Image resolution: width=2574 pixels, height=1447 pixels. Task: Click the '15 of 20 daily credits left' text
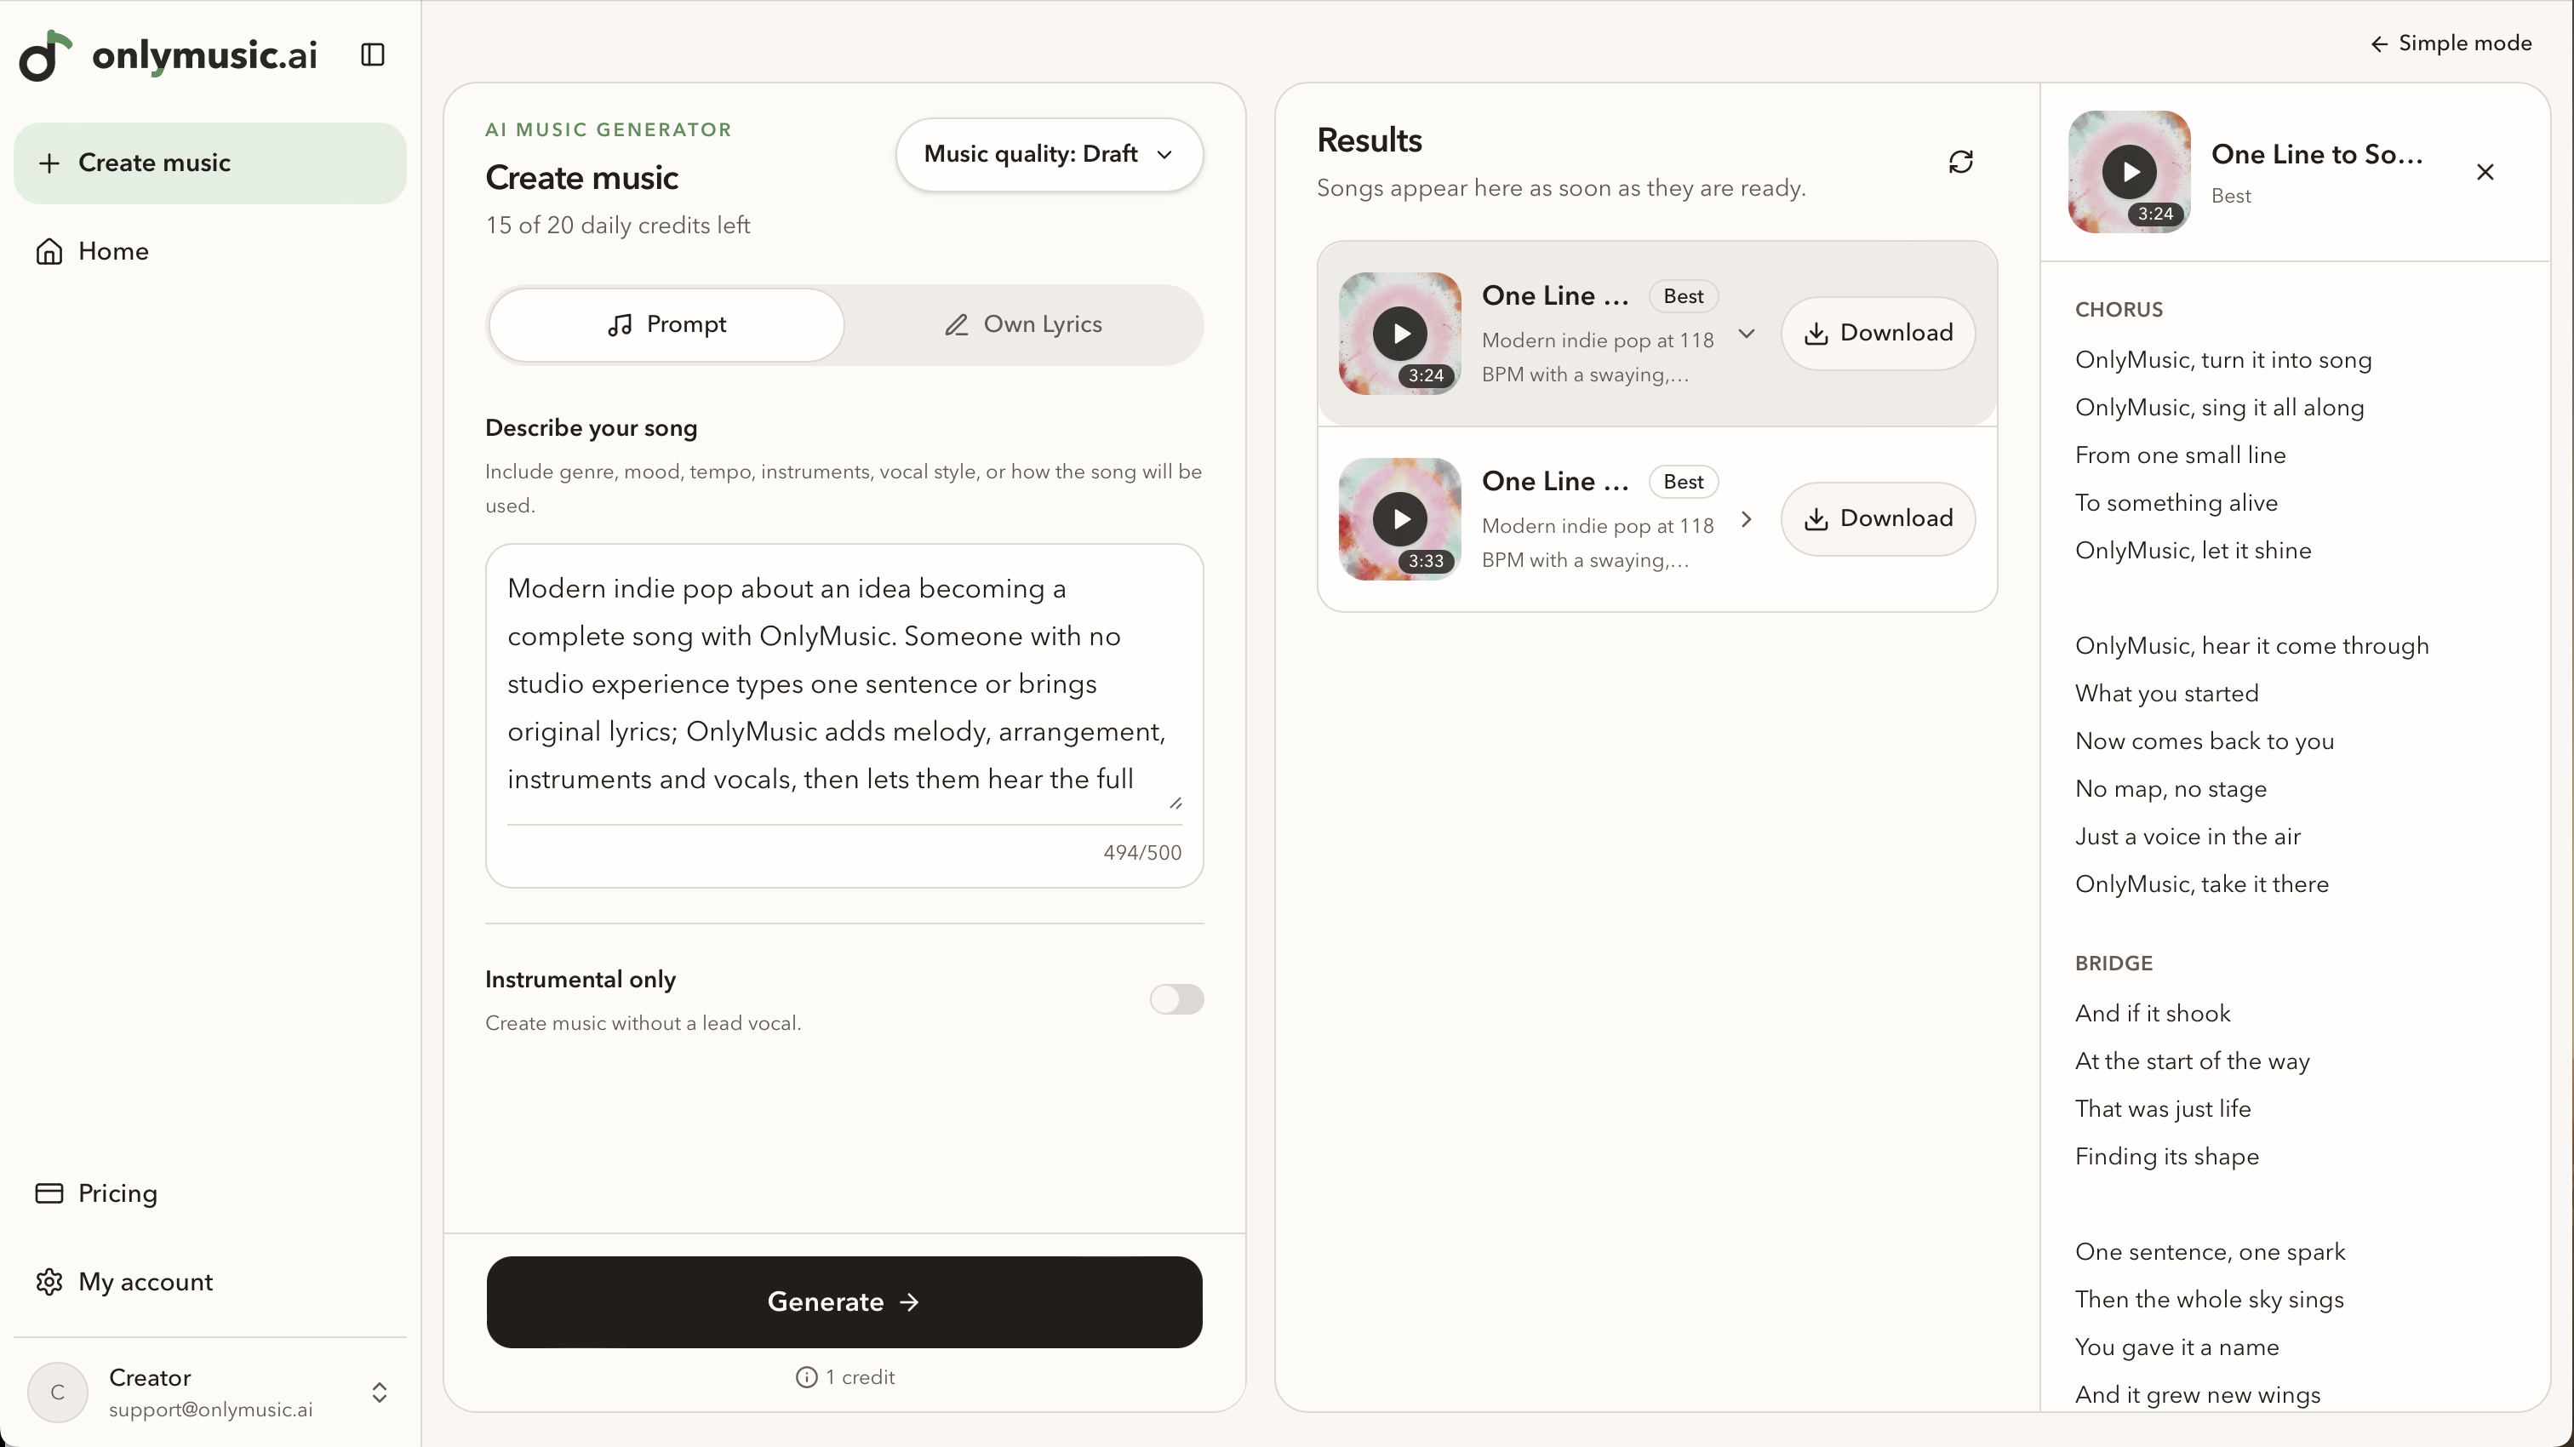[617, 226]
